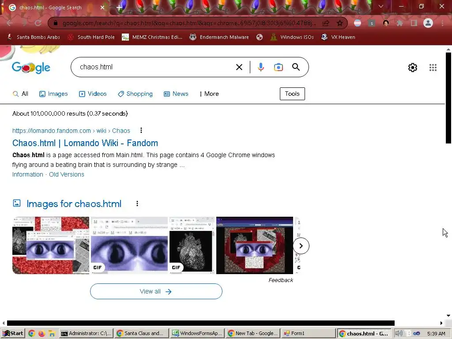Click the volume icon in the system tray

click(x=399, y=334)
